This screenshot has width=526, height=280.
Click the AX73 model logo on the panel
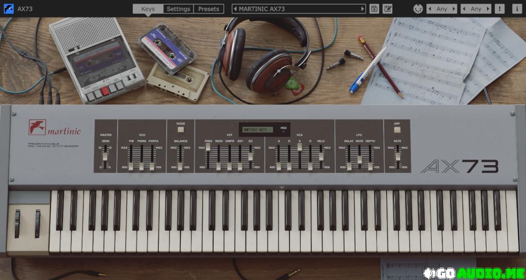coord(459,166)
